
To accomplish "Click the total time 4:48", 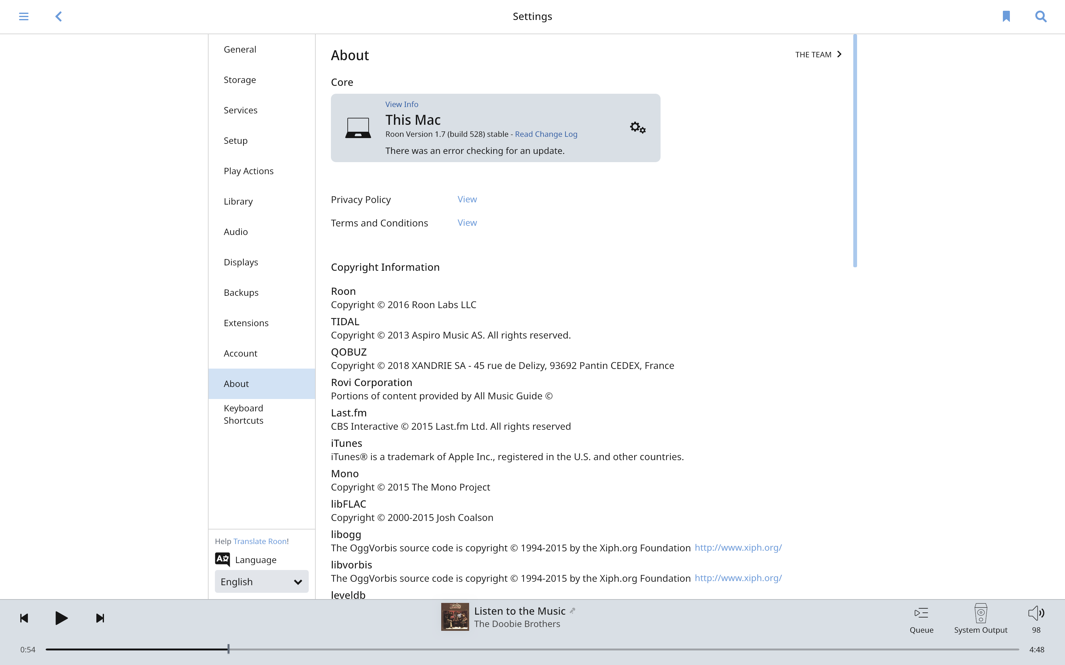I will click(1036, 649).
